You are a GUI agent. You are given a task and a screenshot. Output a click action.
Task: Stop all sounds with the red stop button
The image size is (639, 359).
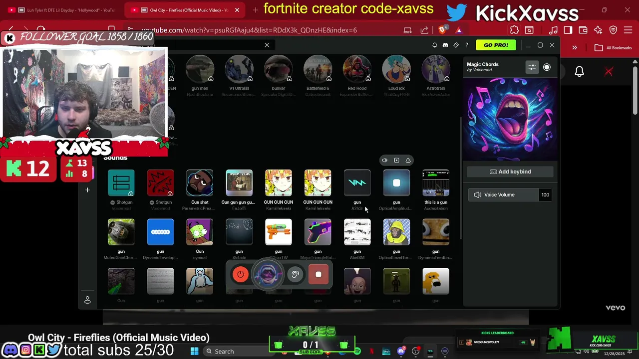coord(319,274)
